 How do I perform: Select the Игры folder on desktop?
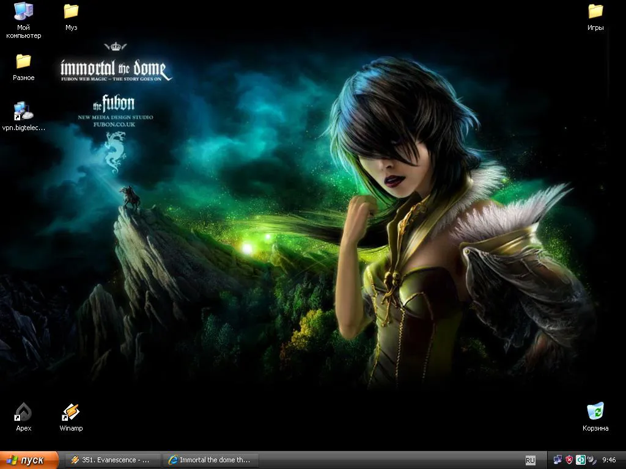(595, 16)
